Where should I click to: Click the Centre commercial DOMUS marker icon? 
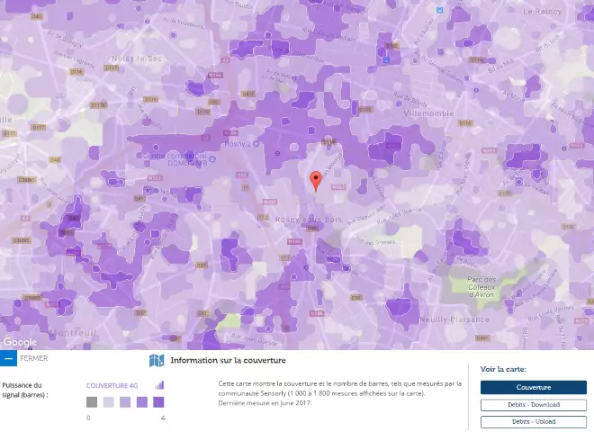coord(212,159)
